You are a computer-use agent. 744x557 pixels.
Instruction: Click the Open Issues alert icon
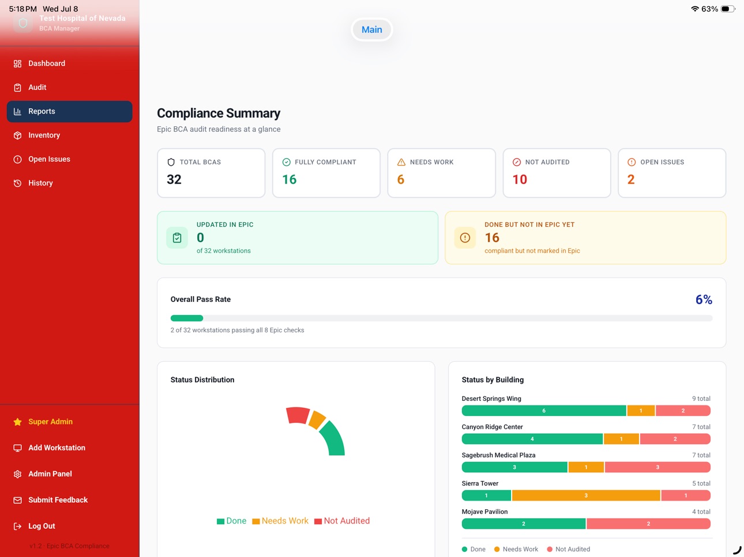17,159
